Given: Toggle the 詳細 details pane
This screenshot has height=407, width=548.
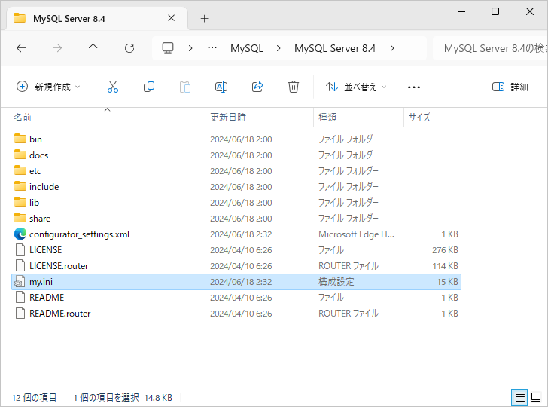Looking at the screenshot, I should pyautogui.click(x=510, y=87).
